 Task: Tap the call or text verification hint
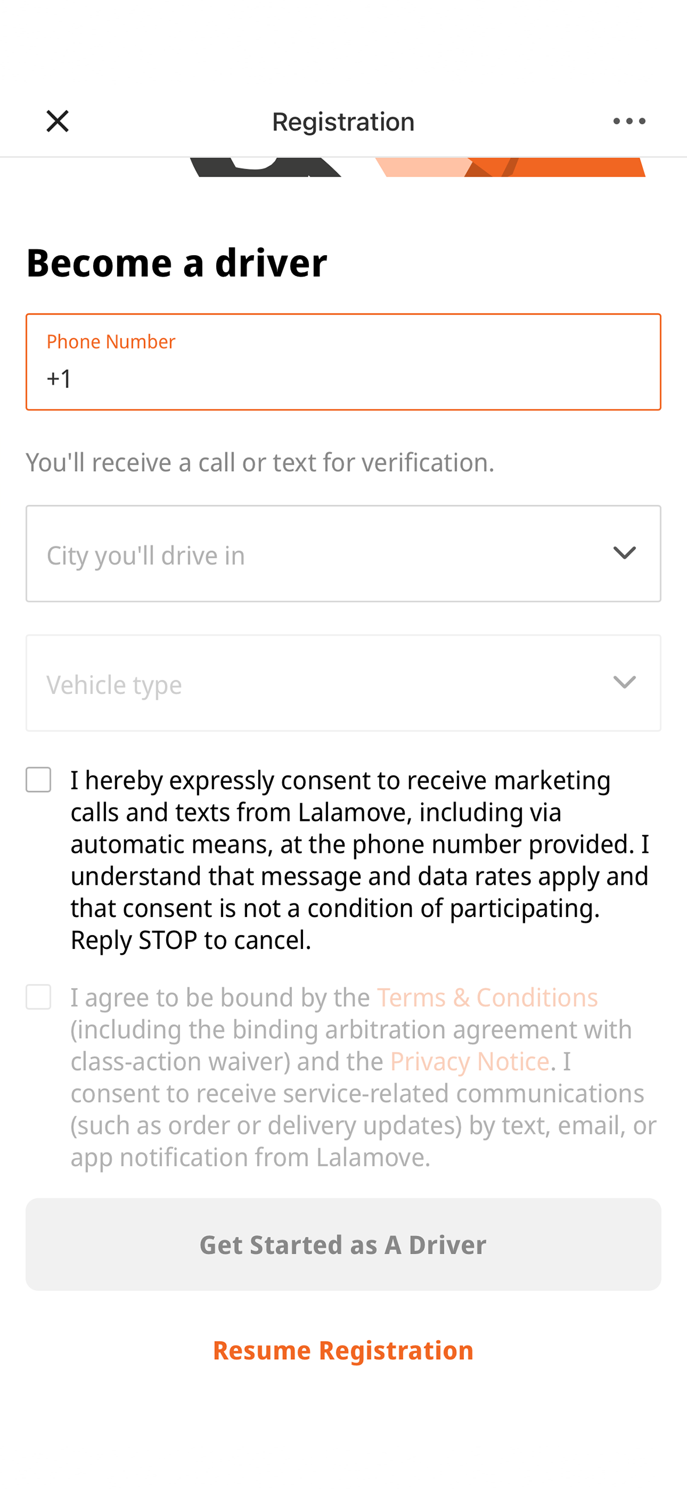tap(260, 462)
